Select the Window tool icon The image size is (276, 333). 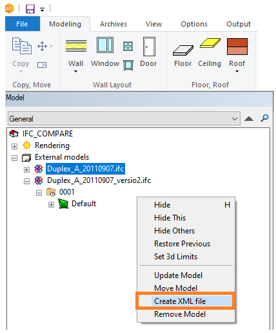tap(105, 45)
